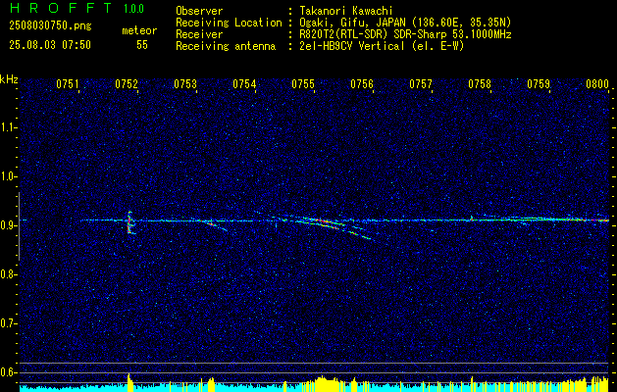Click the 0.9 frequency axis label
The height and width of the screenshot is (392, 617).
(8, 225)
